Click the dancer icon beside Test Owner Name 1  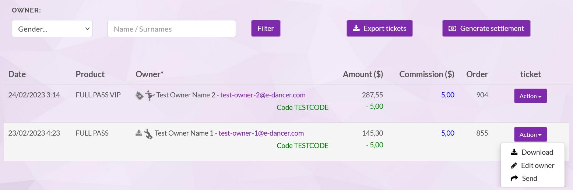click(x=148, y=134)
